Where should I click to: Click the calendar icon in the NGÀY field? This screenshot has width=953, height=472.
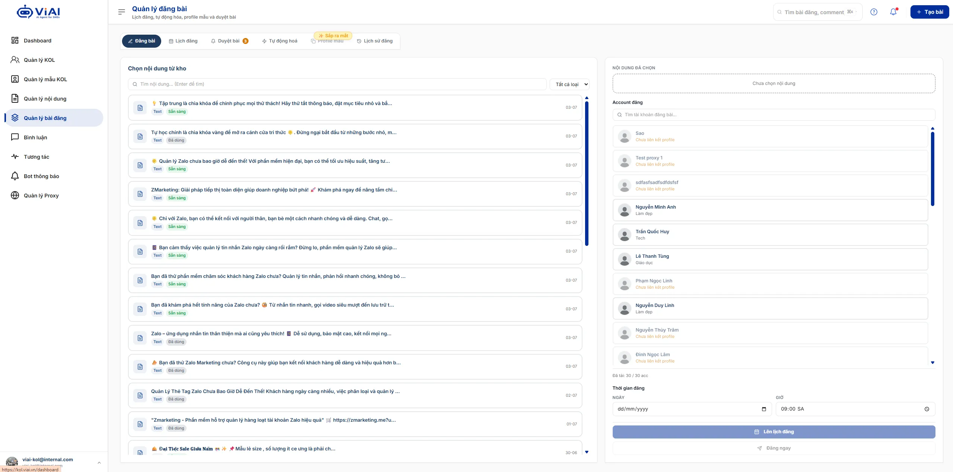pos(764,409)
